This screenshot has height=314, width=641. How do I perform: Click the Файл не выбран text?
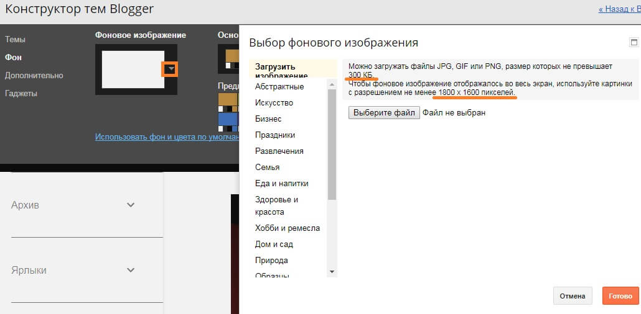[454, 112]
